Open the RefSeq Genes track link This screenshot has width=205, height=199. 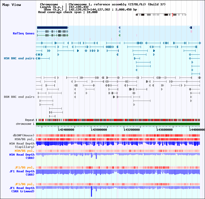pyautogui.click(x=24, y=33)
